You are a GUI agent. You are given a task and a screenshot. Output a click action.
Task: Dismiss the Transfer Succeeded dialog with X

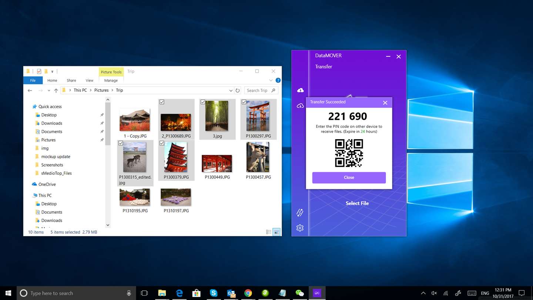click(385, 103)
